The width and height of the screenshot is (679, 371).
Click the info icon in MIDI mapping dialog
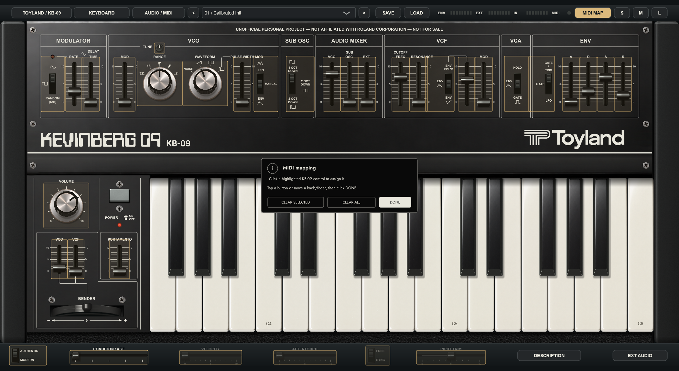[x=273, y=168]
